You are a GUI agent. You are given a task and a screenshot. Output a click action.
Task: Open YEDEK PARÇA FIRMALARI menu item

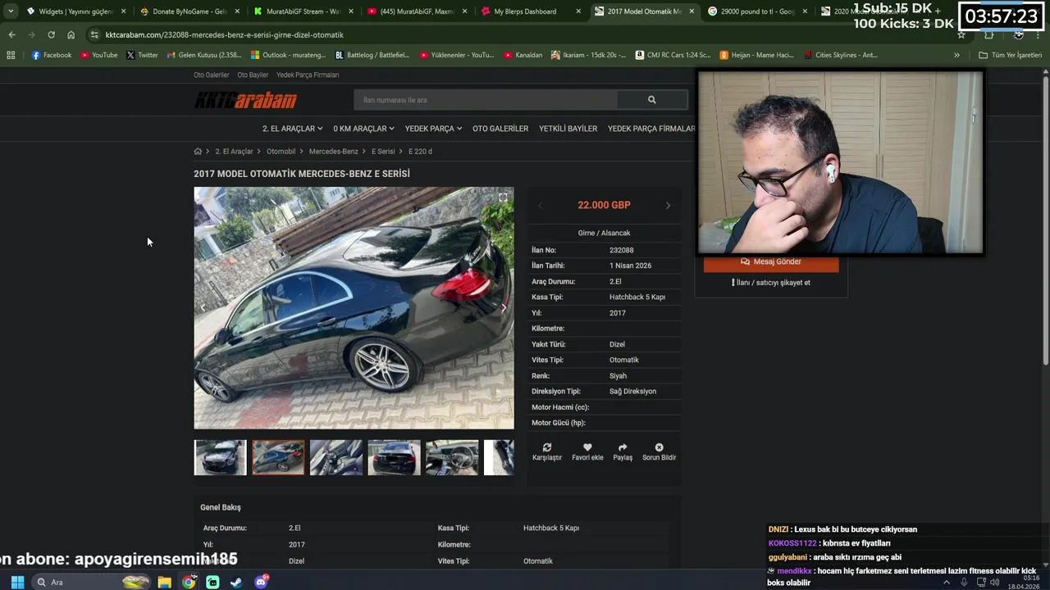651,129
